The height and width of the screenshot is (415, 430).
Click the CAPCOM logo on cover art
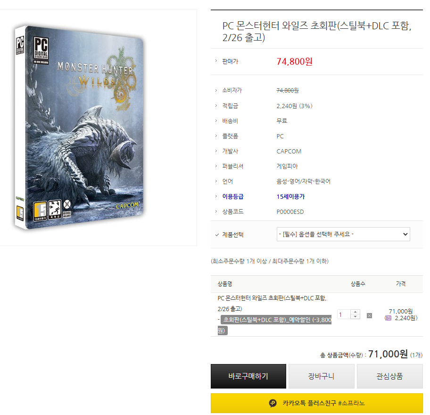point(127,205)
